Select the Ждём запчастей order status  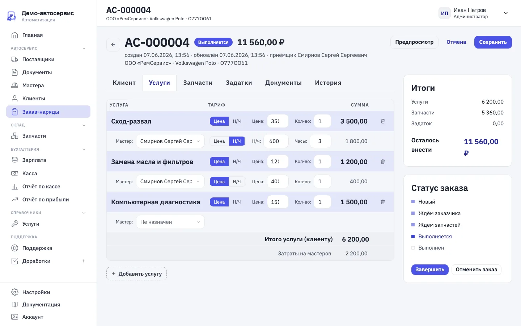click(x=436, y=225)
